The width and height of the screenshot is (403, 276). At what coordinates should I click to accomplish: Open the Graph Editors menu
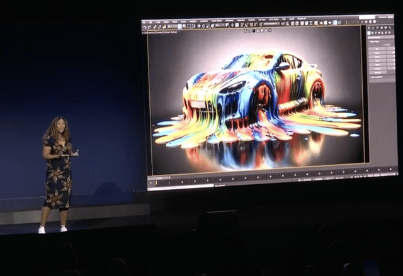217,21
